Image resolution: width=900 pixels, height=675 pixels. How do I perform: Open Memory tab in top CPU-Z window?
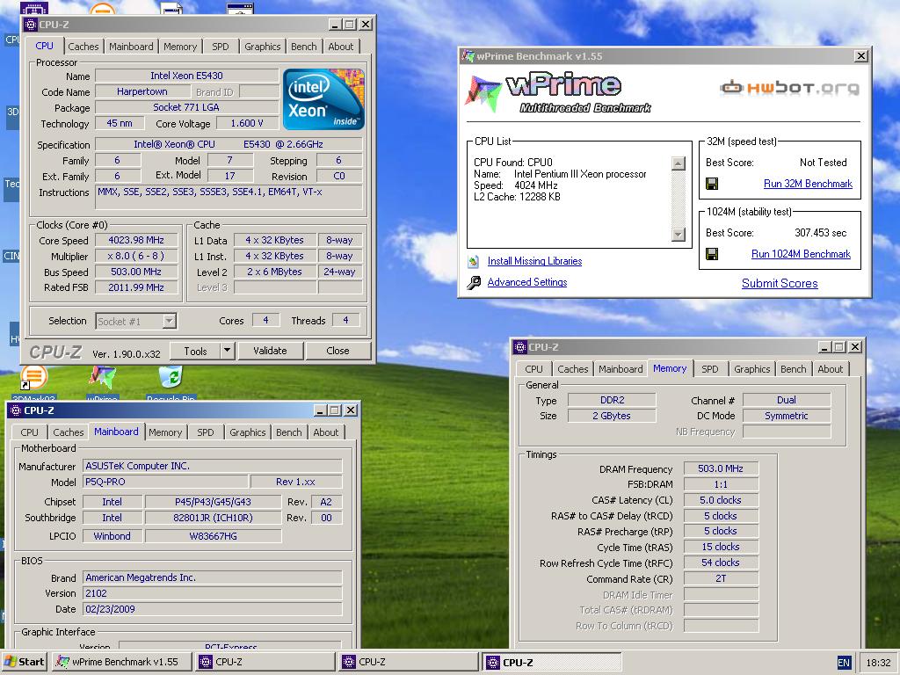179,47
